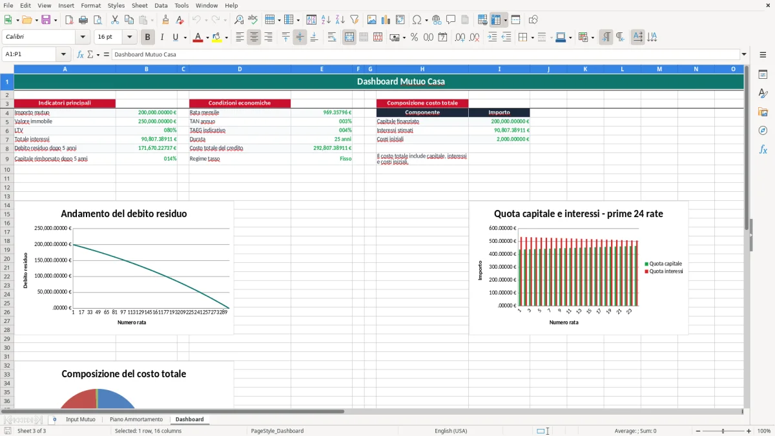
Task: Open the Styles menu
Action: [x=116, y=5]
